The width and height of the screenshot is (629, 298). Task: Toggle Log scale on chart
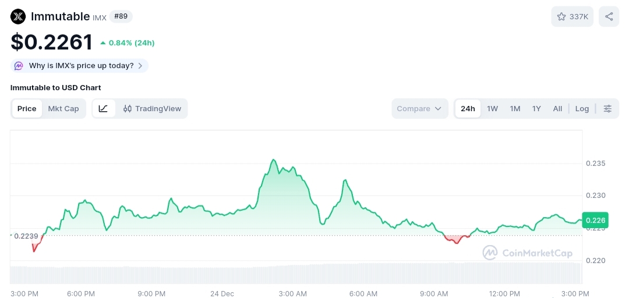coord(582,109)
